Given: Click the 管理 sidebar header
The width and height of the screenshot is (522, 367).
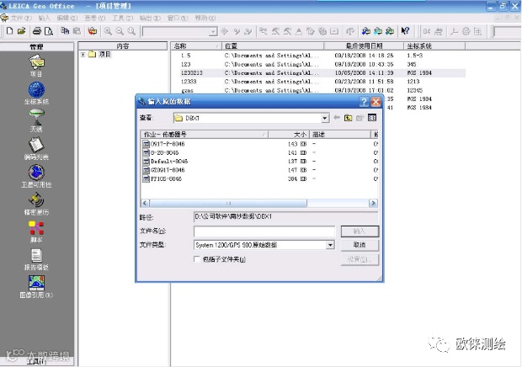Looking at the screenshot, I should coord(36,46).
